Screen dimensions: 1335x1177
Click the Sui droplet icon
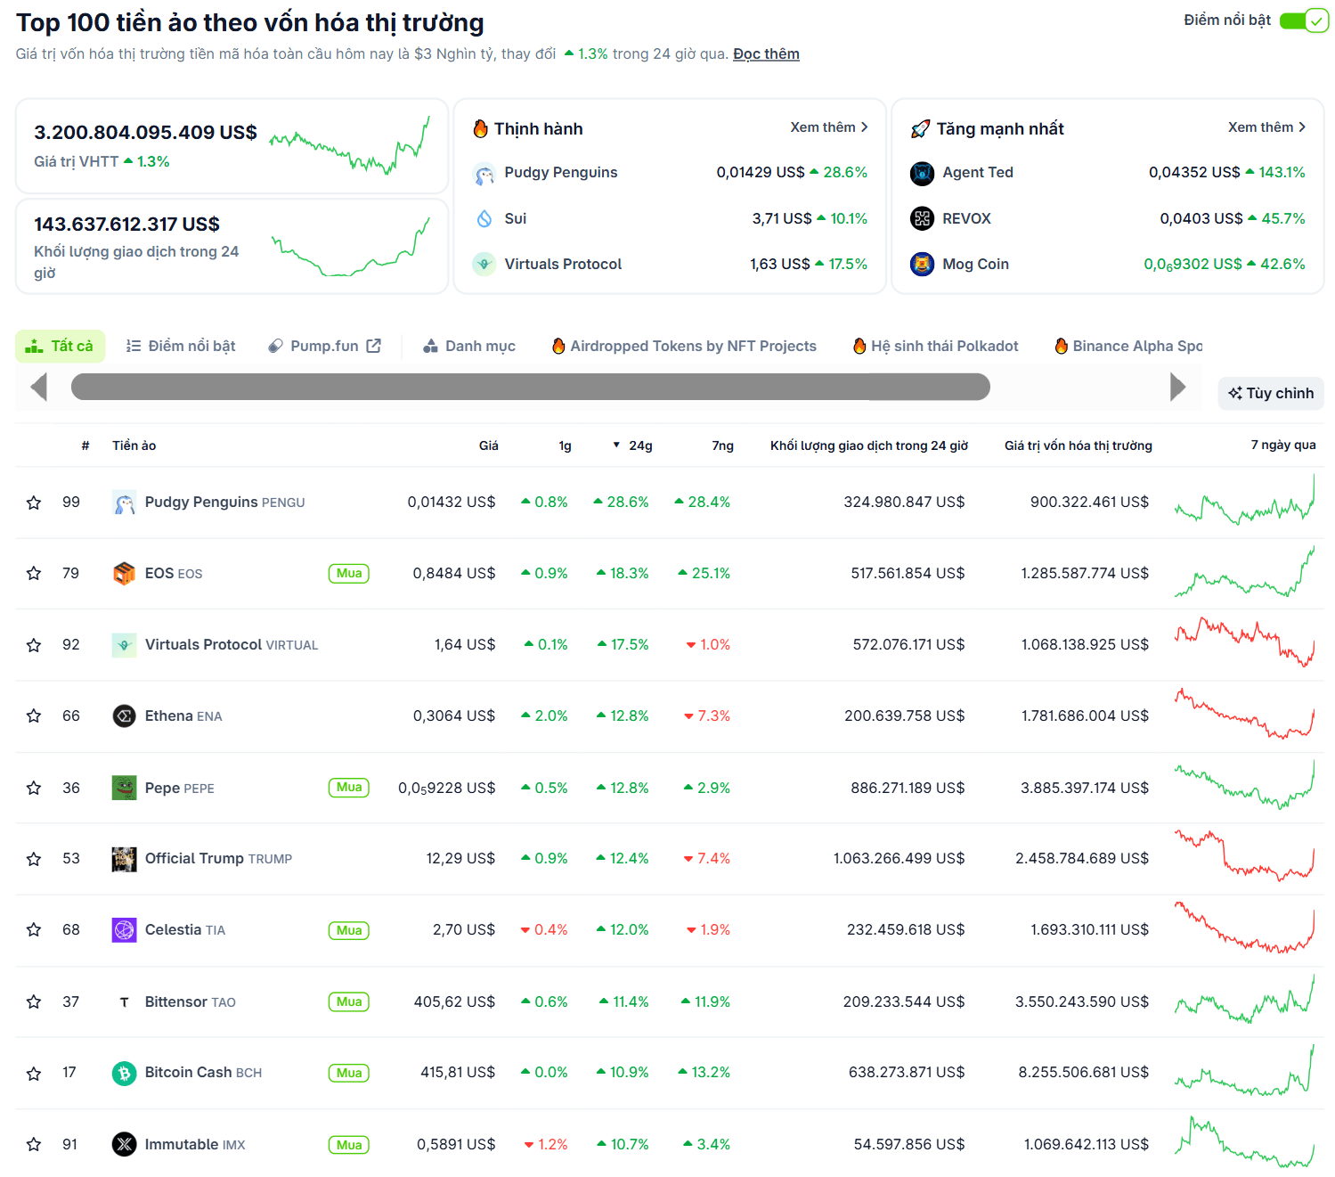484,218
